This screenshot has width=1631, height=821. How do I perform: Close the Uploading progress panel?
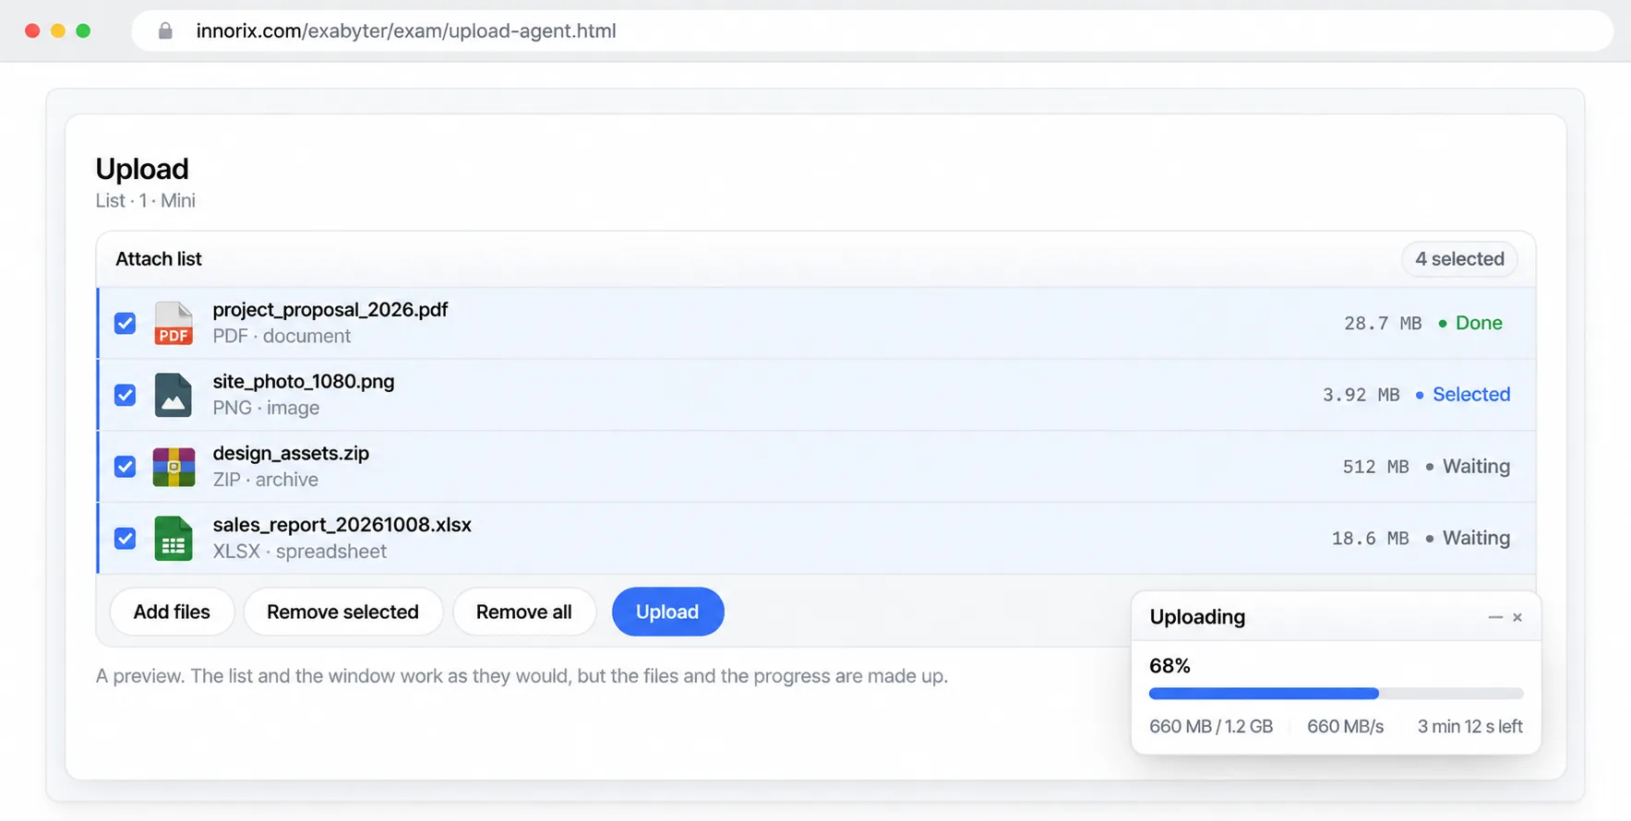1517,617
